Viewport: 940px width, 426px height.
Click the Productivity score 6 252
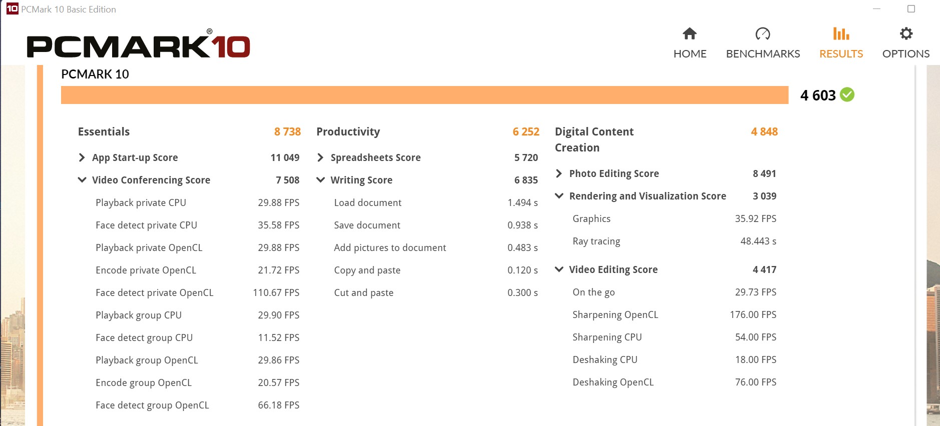[x=526, y=131]
